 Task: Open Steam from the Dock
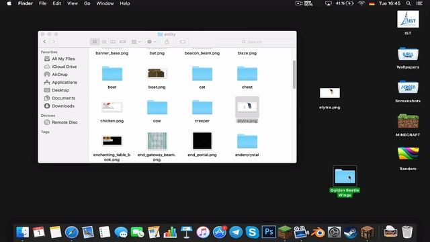click(351, 232)
